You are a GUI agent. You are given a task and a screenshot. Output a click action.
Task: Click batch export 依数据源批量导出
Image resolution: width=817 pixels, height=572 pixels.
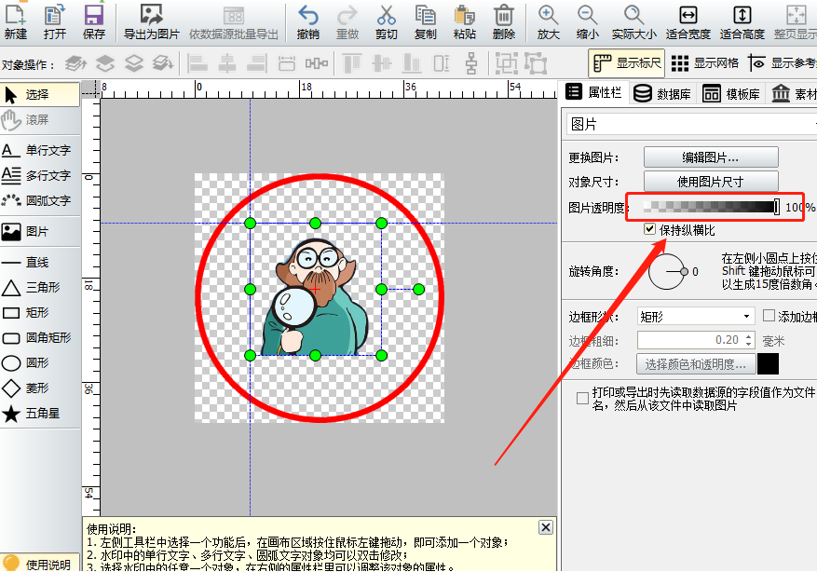tap(234, 21)
